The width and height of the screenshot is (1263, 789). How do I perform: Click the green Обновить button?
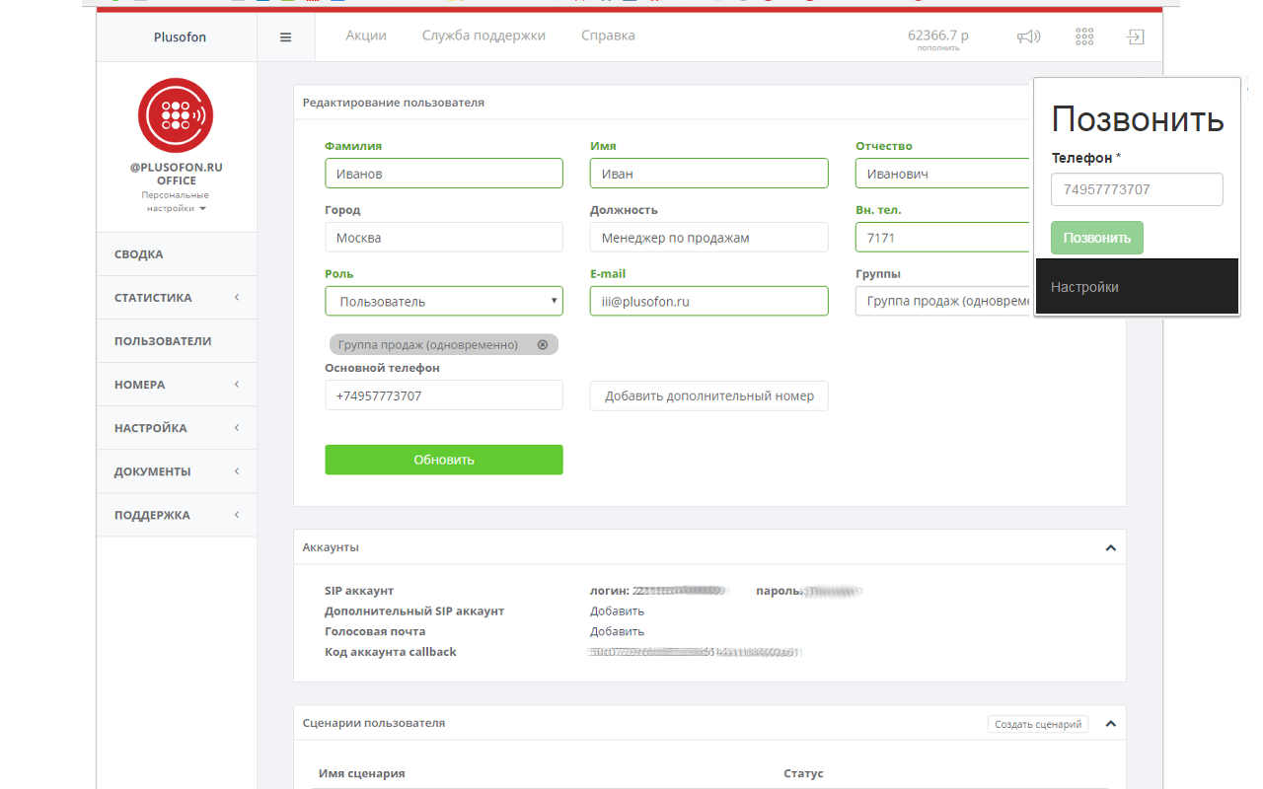pos(444,460)
